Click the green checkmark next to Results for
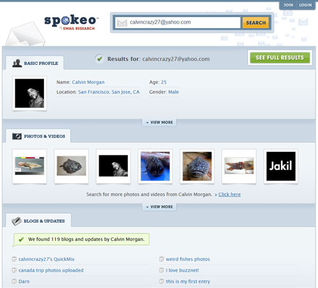The image size is (318, 288). tap(99, 58)
